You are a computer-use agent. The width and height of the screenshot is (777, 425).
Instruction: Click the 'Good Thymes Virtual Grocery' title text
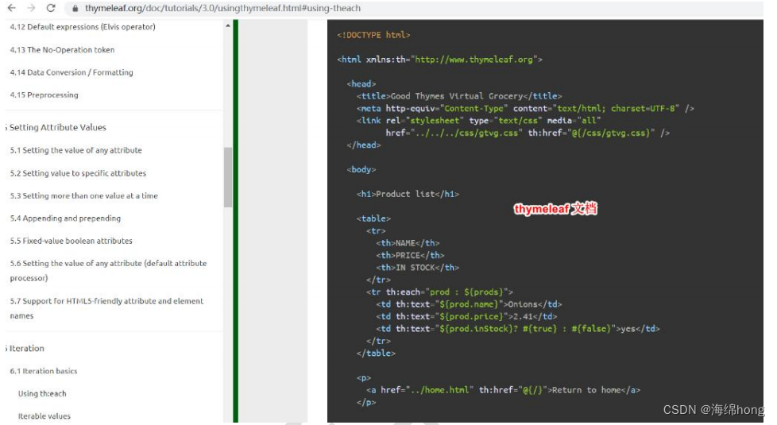point(456,96)
